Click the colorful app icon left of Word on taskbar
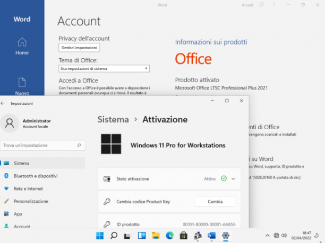The height and width of the screenshot is (243, 325). 198,236
